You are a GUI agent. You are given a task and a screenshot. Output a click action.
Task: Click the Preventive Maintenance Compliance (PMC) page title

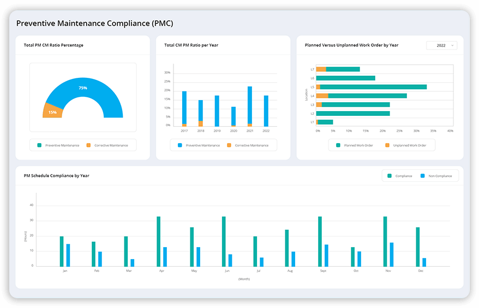coord(95,23)
